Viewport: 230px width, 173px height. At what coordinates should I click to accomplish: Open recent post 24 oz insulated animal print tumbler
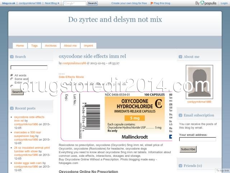click(32, 149)
